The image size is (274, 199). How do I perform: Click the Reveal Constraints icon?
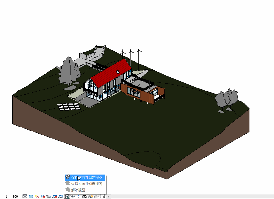point(102,196)
